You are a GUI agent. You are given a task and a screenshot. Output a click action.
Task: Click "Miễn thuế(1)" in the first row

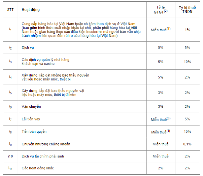coord(161,30)
